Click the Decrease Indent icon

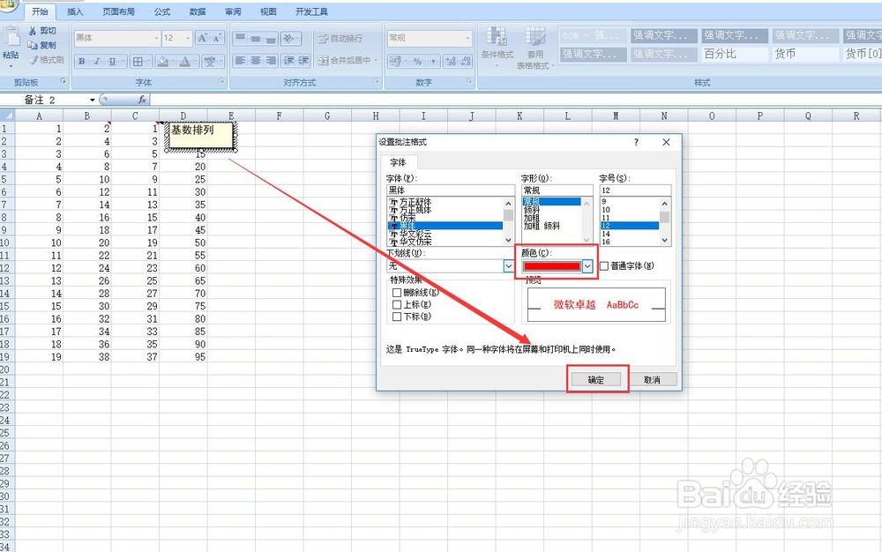click(x=289, y=60)
